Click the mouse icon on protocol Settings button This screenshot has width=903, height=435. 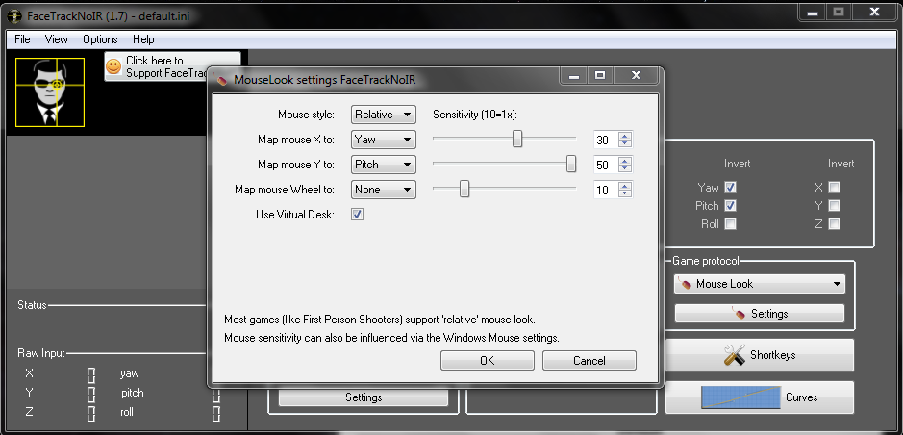click(739, 314)
